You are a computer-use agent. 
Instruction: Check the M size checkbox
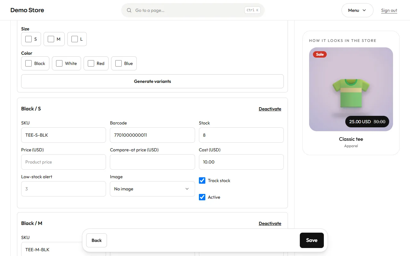click(x=51, y=39)
